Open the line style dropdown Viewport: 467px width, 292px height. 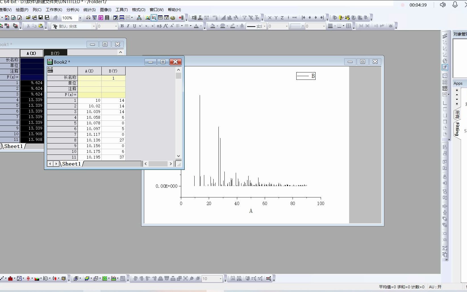[x=264, y=26]
